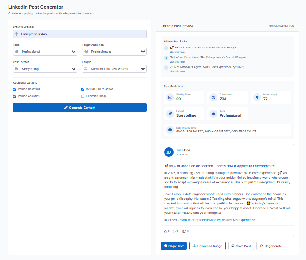Click the Copy Text button
This screenshot has width=306, height=260.
(174, 246)
